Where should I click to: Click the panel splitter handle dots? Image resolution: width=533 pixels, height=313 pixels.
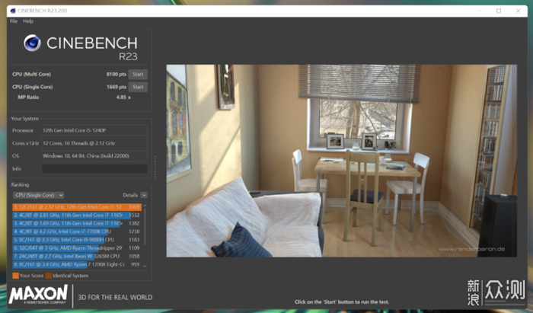(155, 168)
